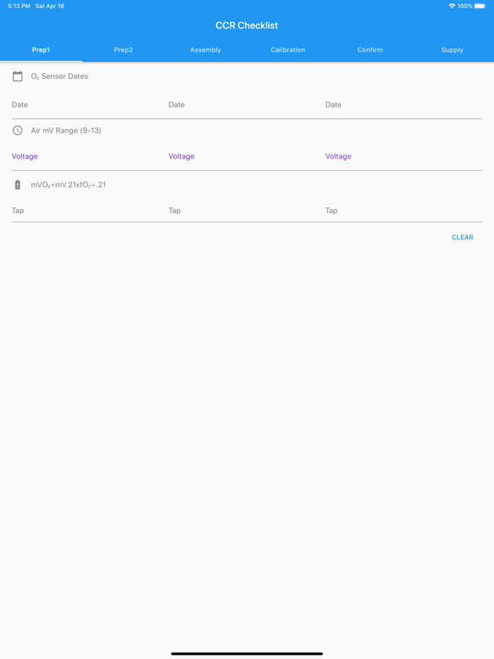Click the calendar icon beside O₂ Sensor Dates
Image resolution: width=494 pixels, height=659 pixels.
click(18, 76)
